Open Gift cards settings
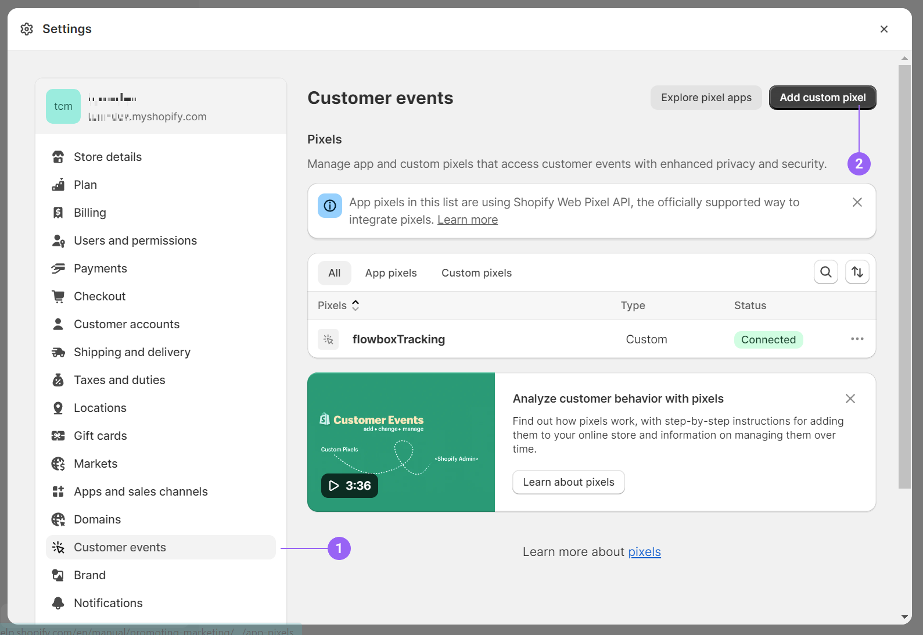 [100, 436]
